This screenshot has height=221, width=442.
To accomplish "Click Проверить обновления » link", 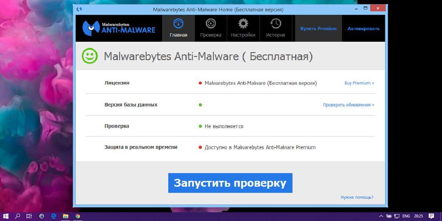I will pyautogui.click(x=348, y=105).
